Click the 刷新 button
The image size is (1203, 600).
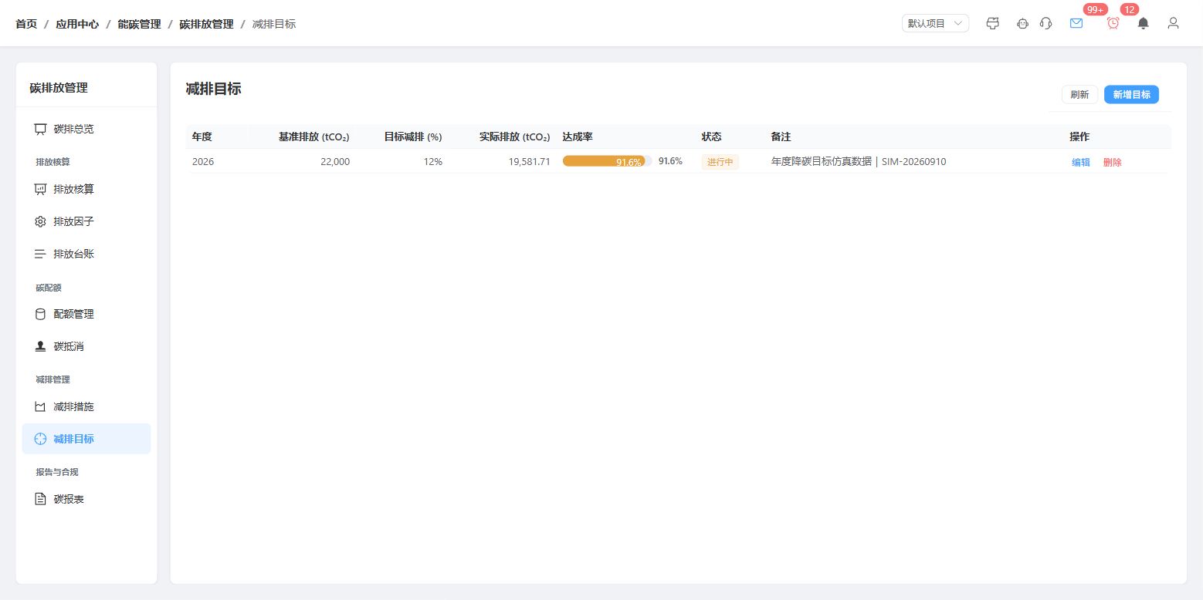click(1079, 94)
